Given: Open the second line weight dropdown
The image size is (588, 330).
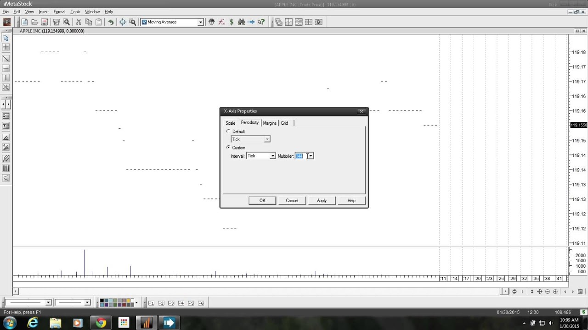Looking at the screenshot, I should 87,302.
